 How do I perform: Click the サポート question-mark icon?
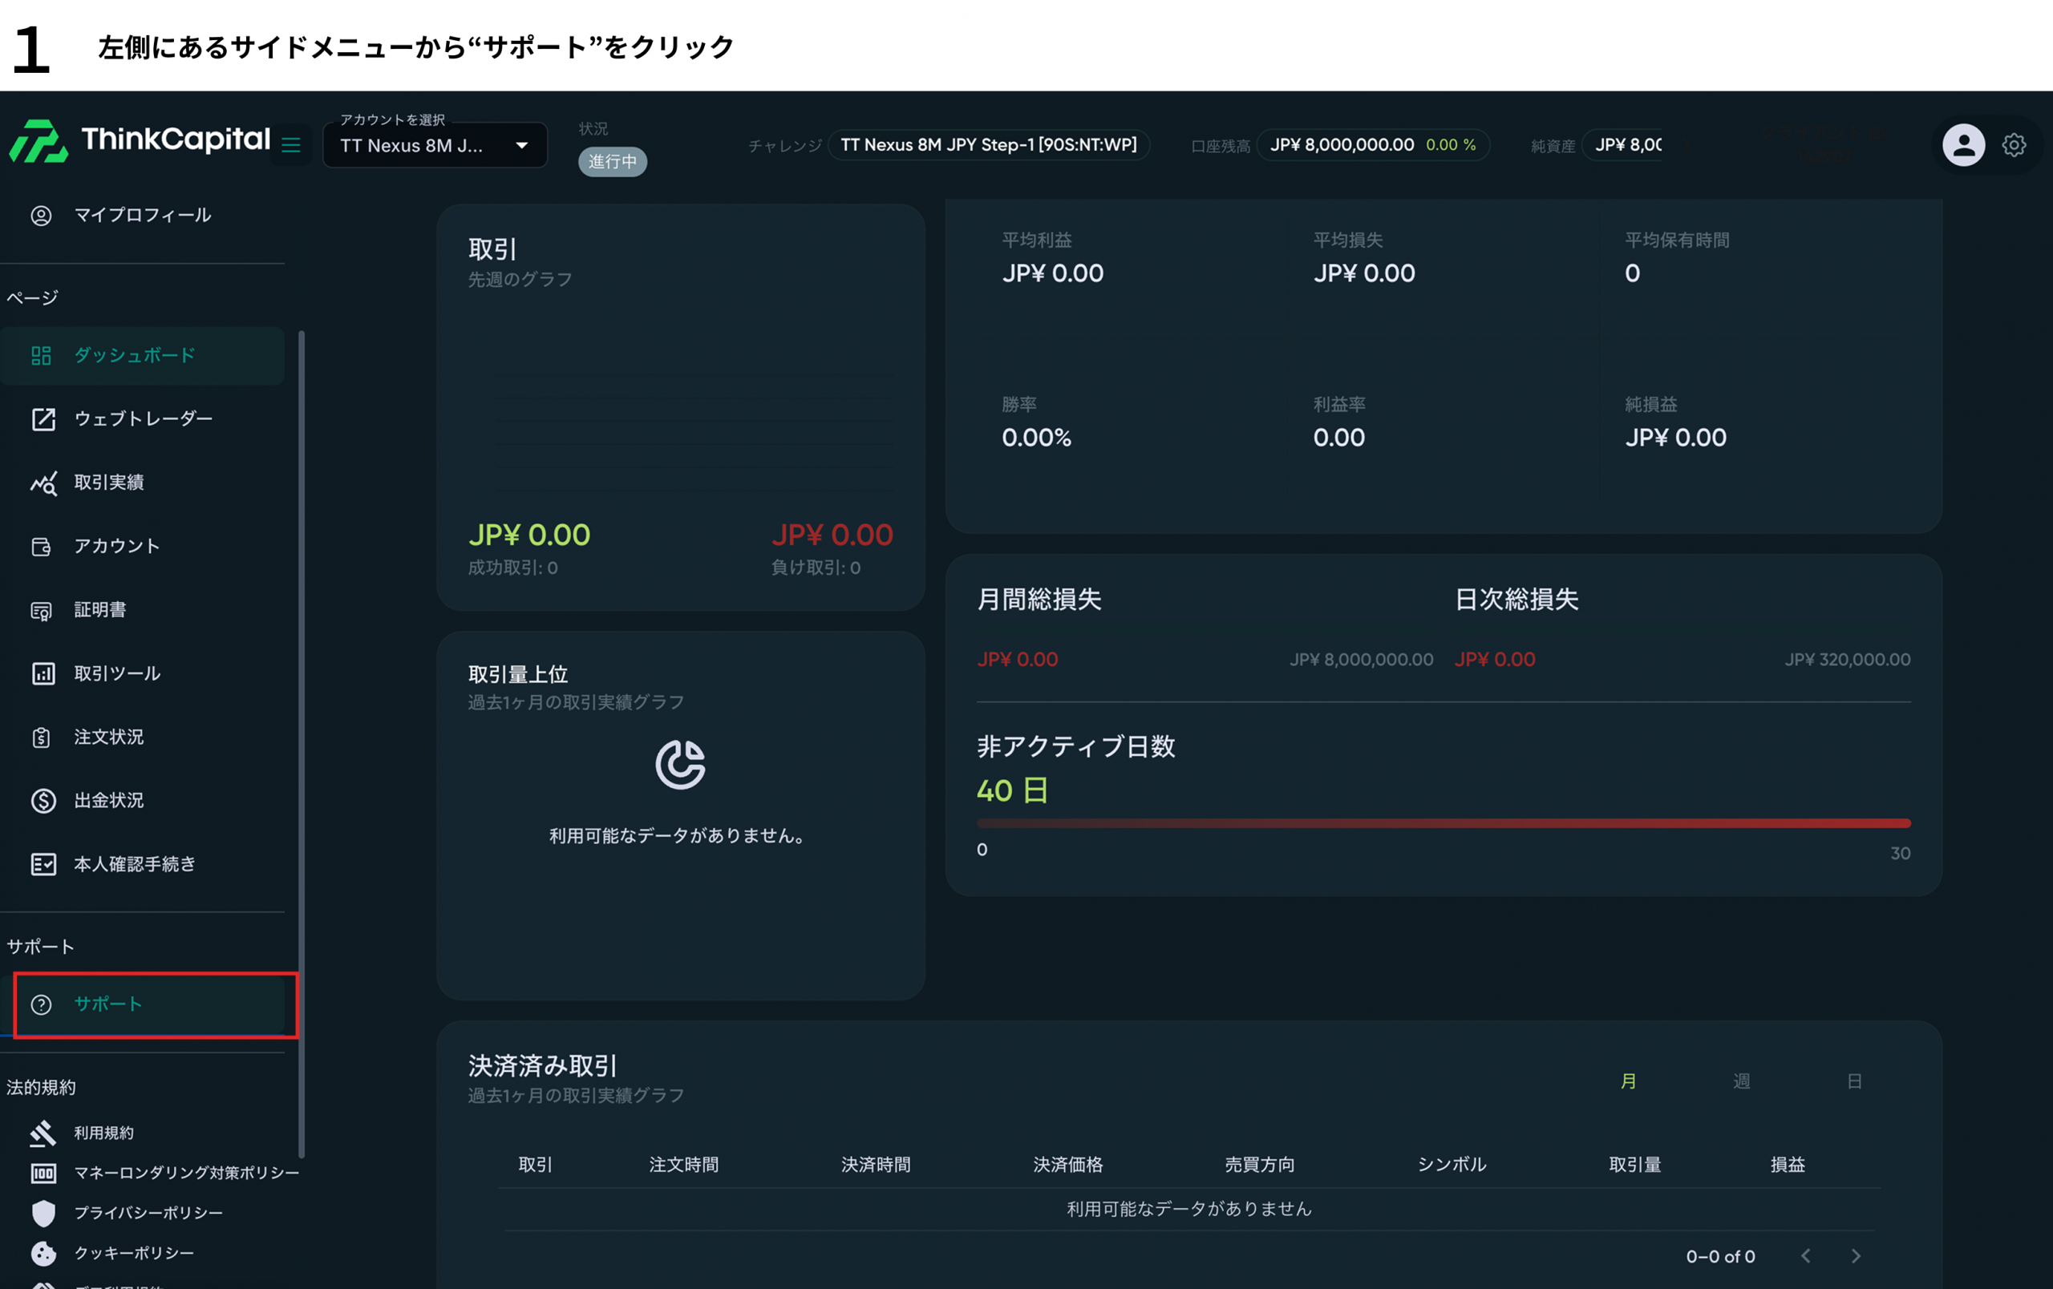[41, 1004]
